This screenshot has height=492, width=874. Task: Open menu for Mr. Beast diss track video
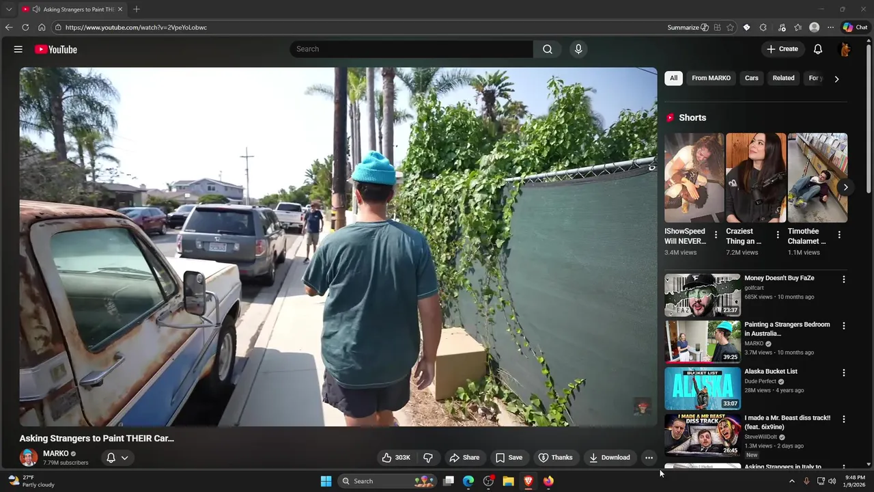pyautogui.click(x=843, y=419)
